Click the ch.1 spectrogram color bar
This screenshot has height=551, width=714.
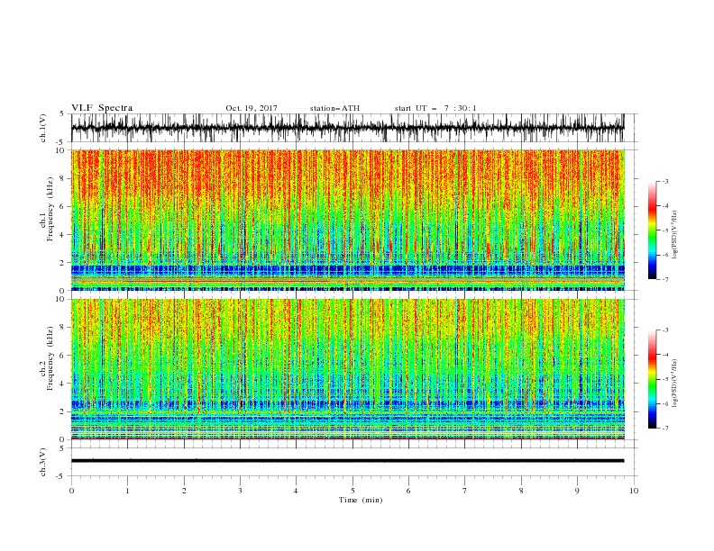coord(652,230)
